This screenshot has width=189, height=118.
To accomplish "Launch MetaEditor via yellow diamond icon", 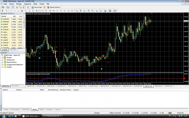I will 44,7.
